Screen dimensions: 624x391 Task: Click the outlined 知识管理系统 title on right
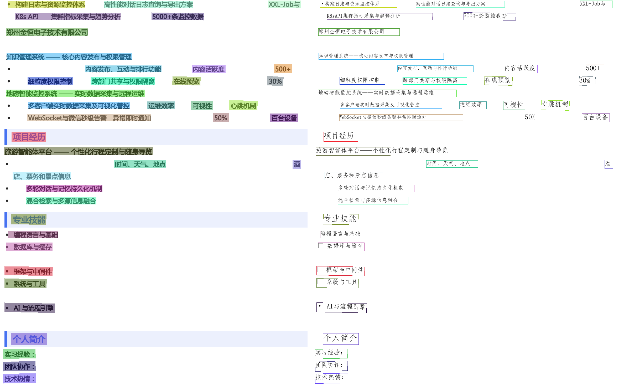(381, 56)
